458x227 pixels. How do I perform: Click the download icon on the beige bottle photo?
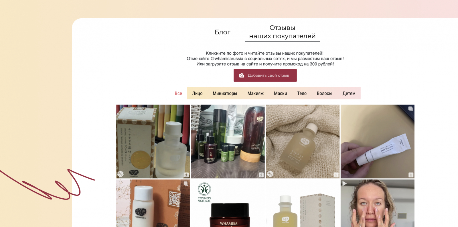[336, 175]
